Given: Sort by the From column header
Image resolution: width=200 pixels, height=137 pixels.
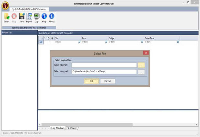Looking at the screenshot, I should pos(95,38).
